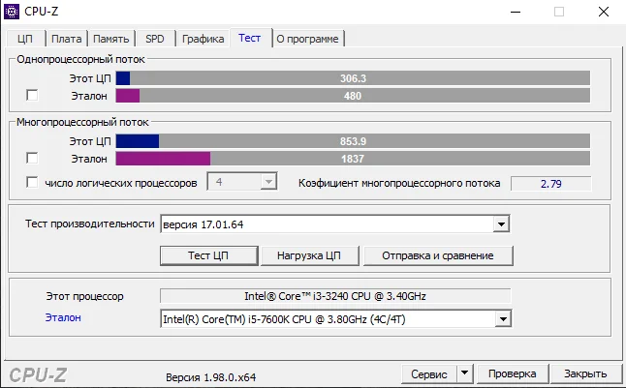This screenshot has width=626, height=388.
Task: Click Коэфициент многопроцессорного потока label
Action: [399, 183]
